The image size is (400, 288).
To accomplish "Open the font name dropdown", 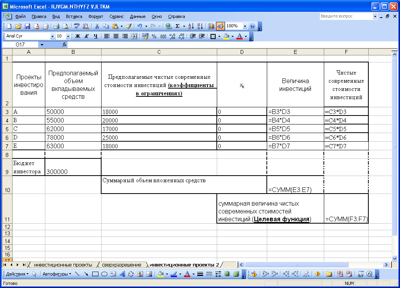I will coord(52,36).
